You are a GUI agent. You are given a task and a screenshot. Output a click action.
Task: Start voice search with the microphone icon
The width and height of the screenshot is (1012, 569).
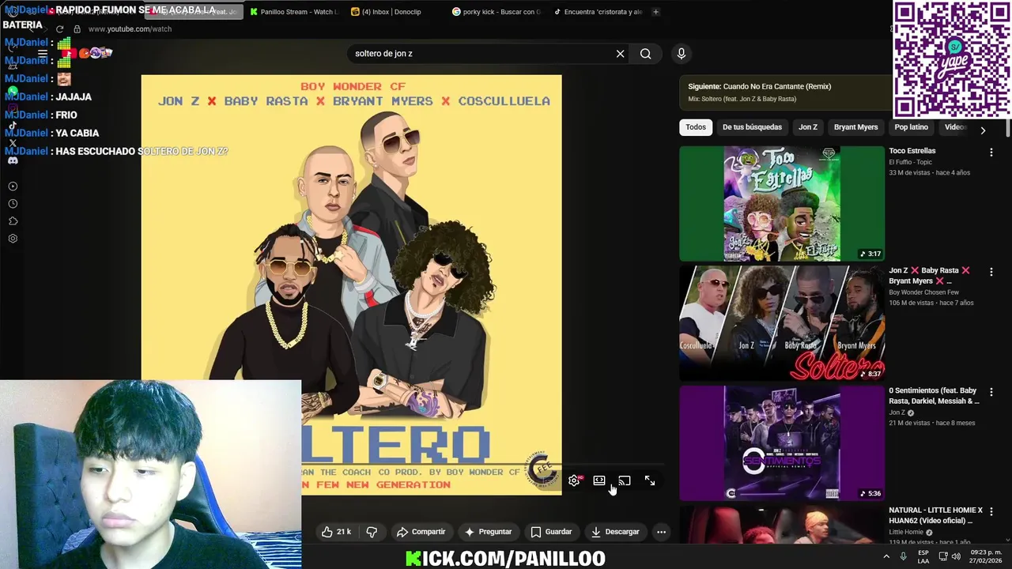[682, 54]
